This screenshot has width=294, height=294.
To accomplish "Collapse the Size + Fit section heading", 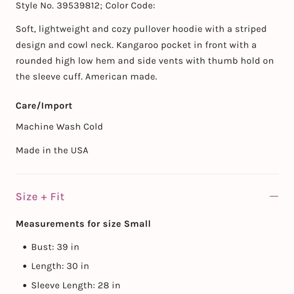I will 40,197.
